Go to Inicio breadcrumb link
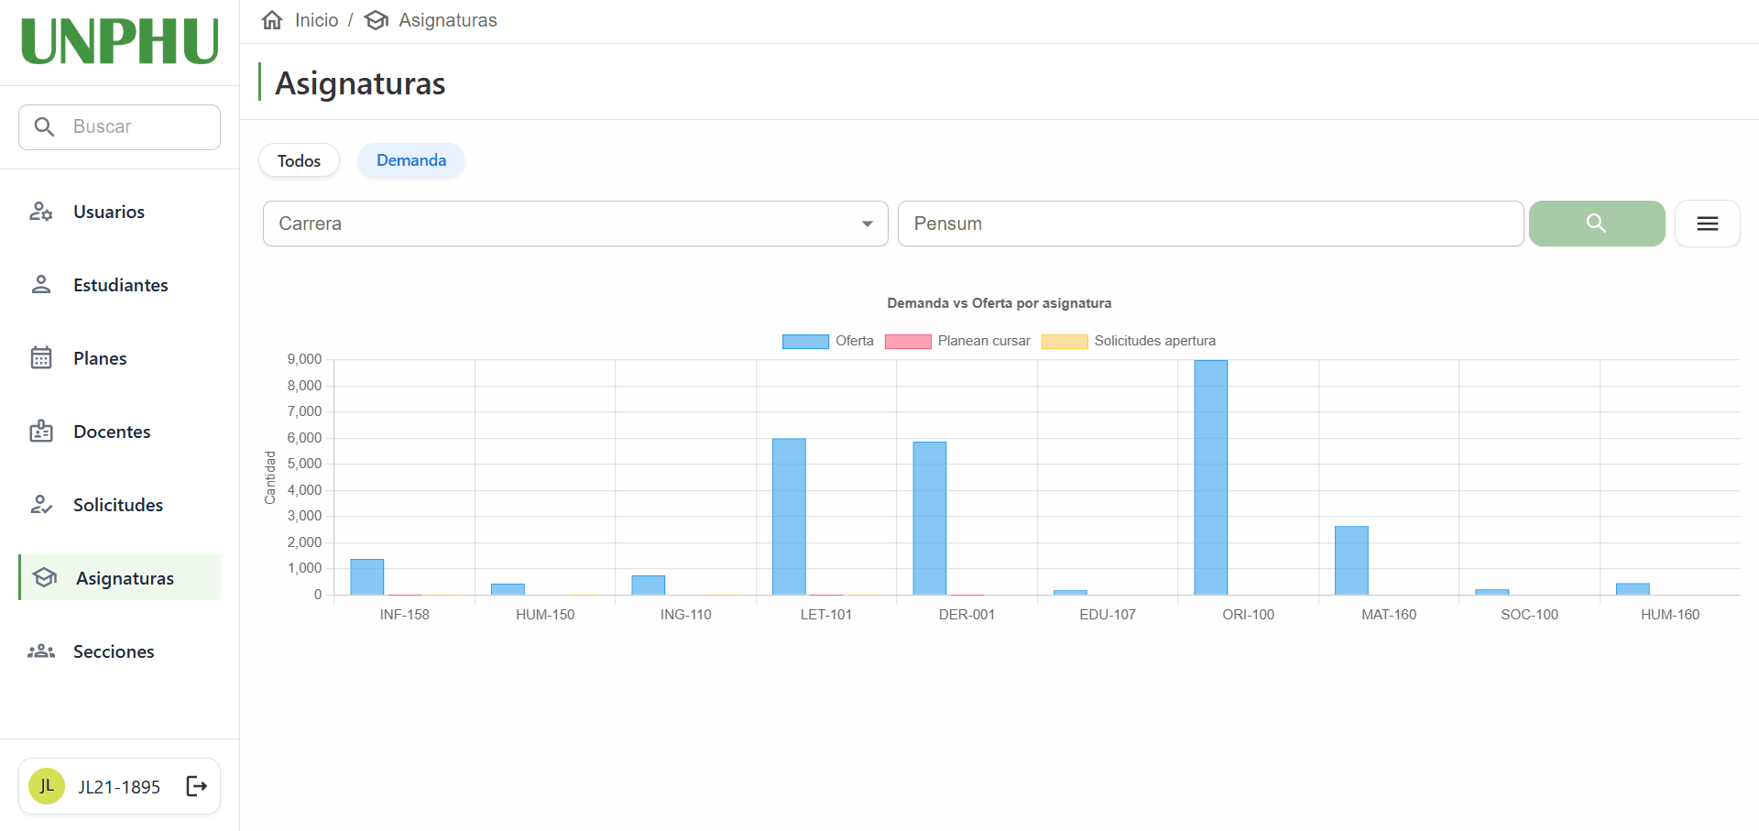The image size is (1759, 831). (316, 20)
